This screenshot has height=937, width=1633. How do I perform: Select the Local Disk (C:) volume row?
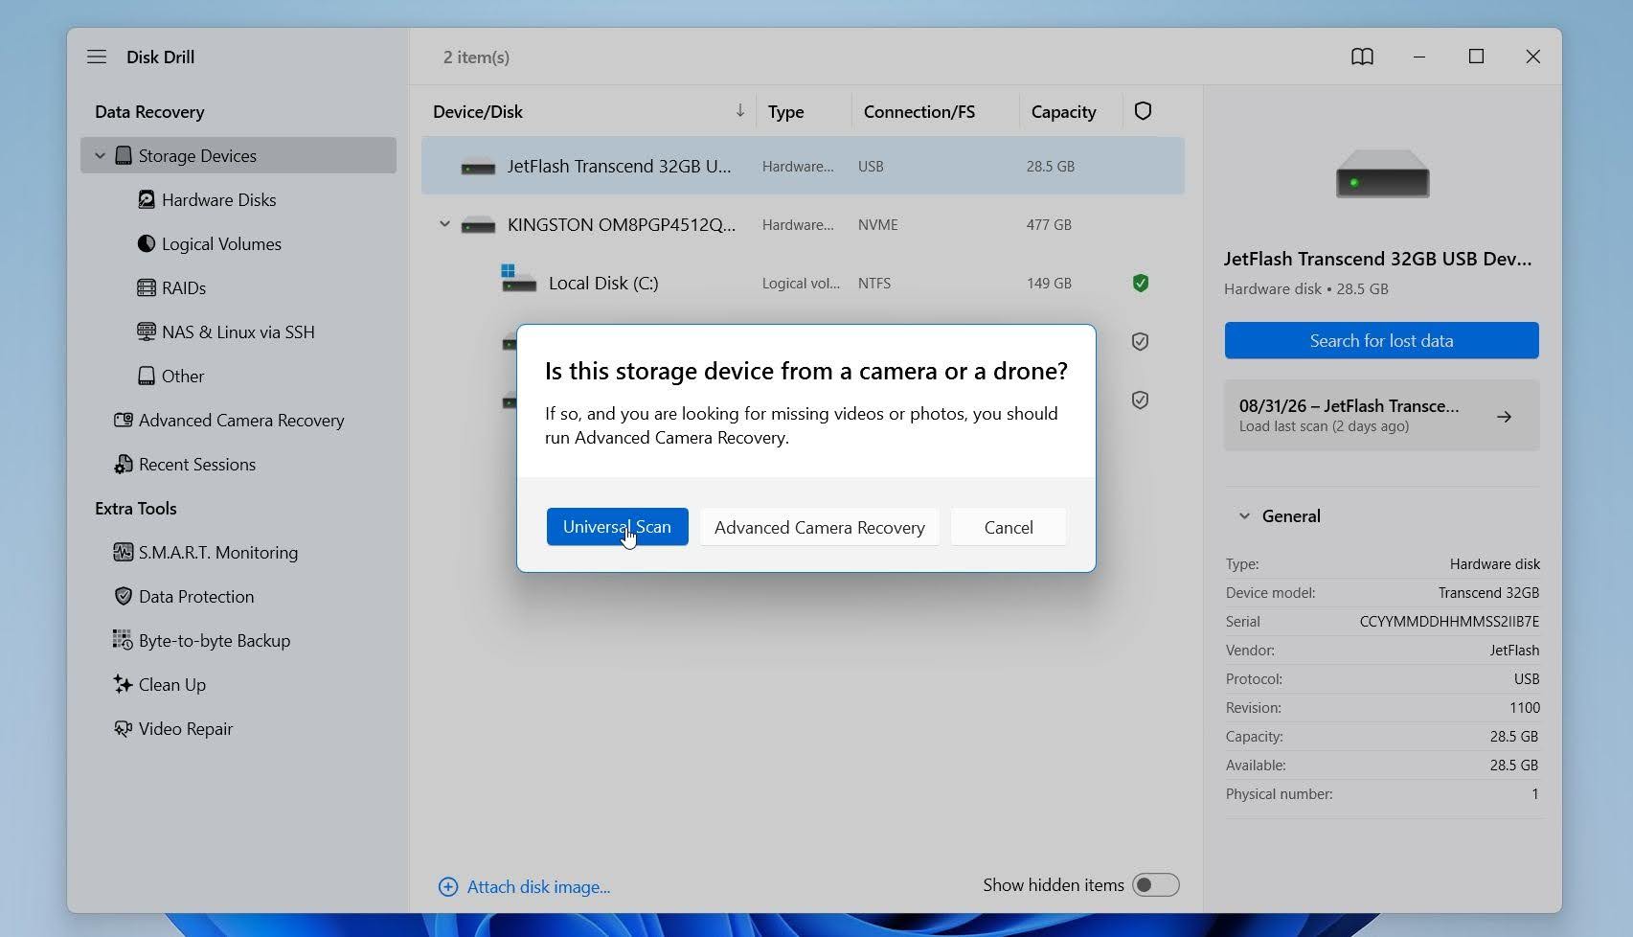(x=803, y=283)
